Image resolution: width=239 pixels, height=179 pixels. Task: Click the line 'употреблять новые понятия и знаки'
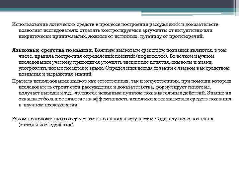coord(124,68)
